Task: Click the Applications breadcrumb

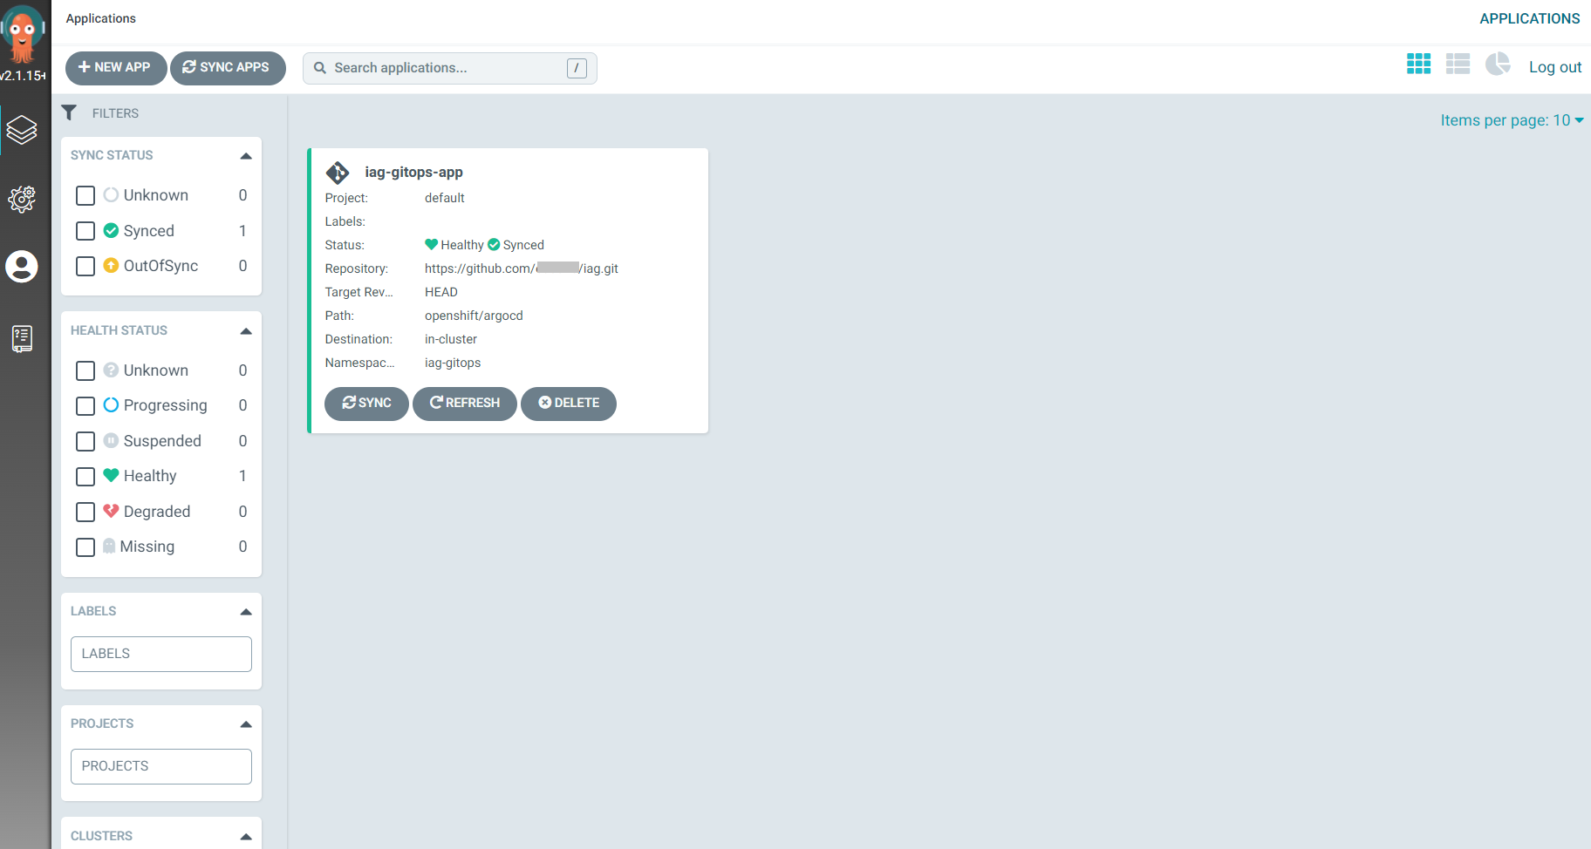Action: [101, 18]
